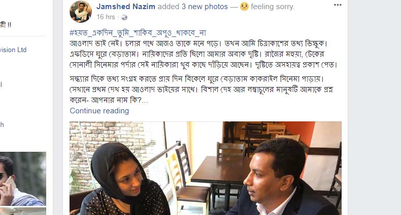This screenshot has width=401, height=215.
Task: Click the sidebar Bengali text ending with '!!'
Action: point(6,25)
